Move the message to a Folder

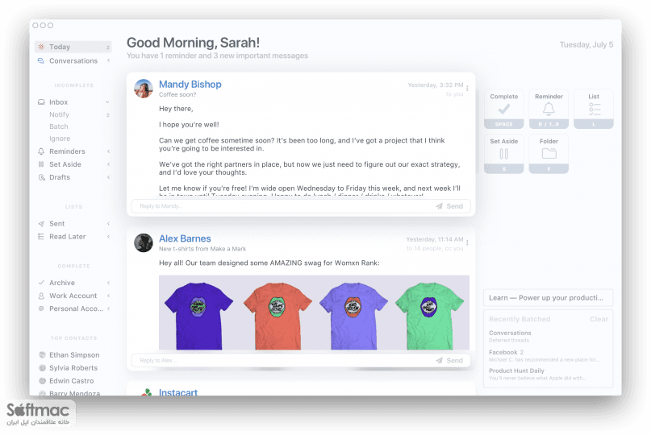click(549, 154)
